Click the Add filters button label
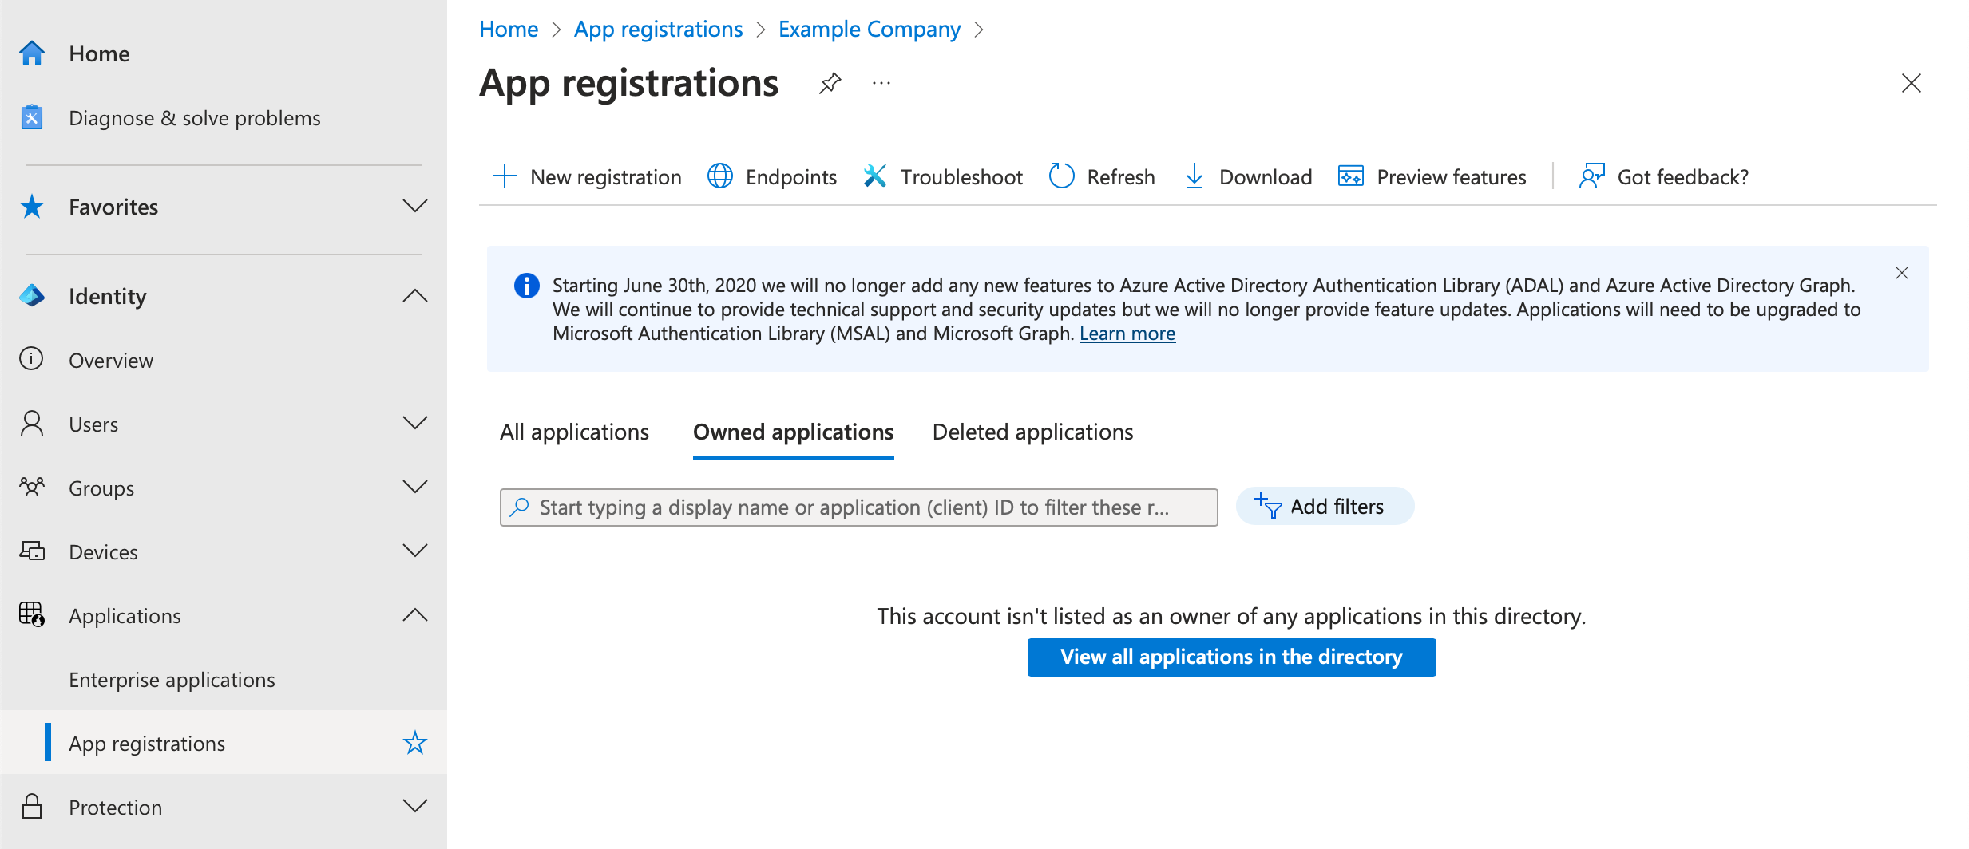Image resolution: width=1969 pixels, height=849 pixels. pyautogui.click(x=1337, y=506)
